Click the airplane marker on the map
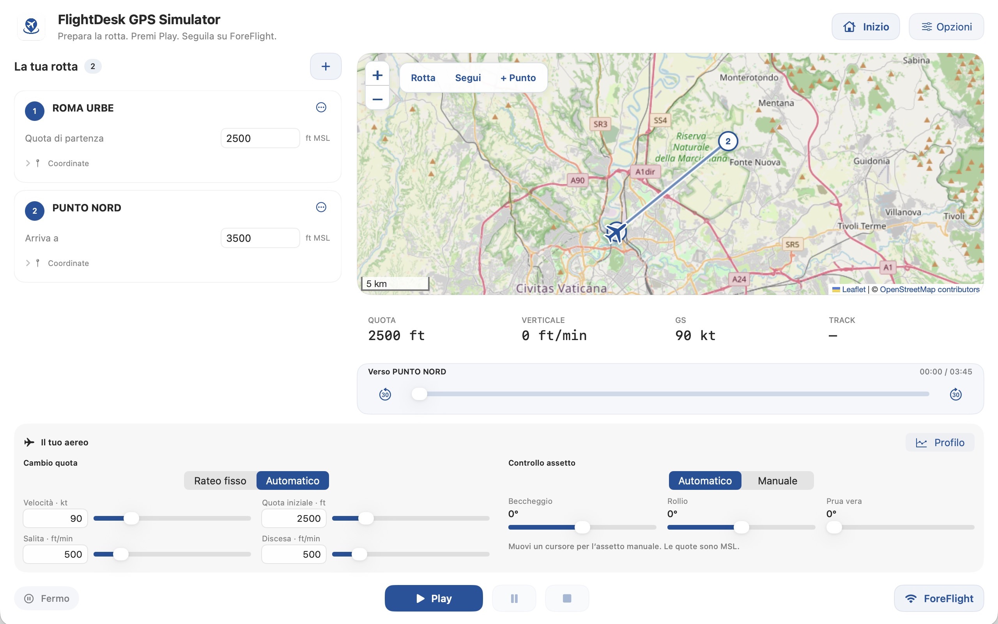998x624 pixels. click(615, 233)
